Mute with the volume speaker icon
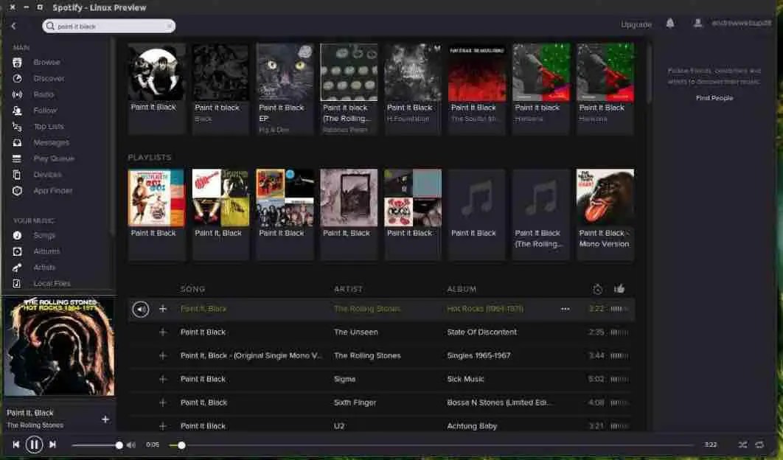783x460 pixels. coord(130,445)
